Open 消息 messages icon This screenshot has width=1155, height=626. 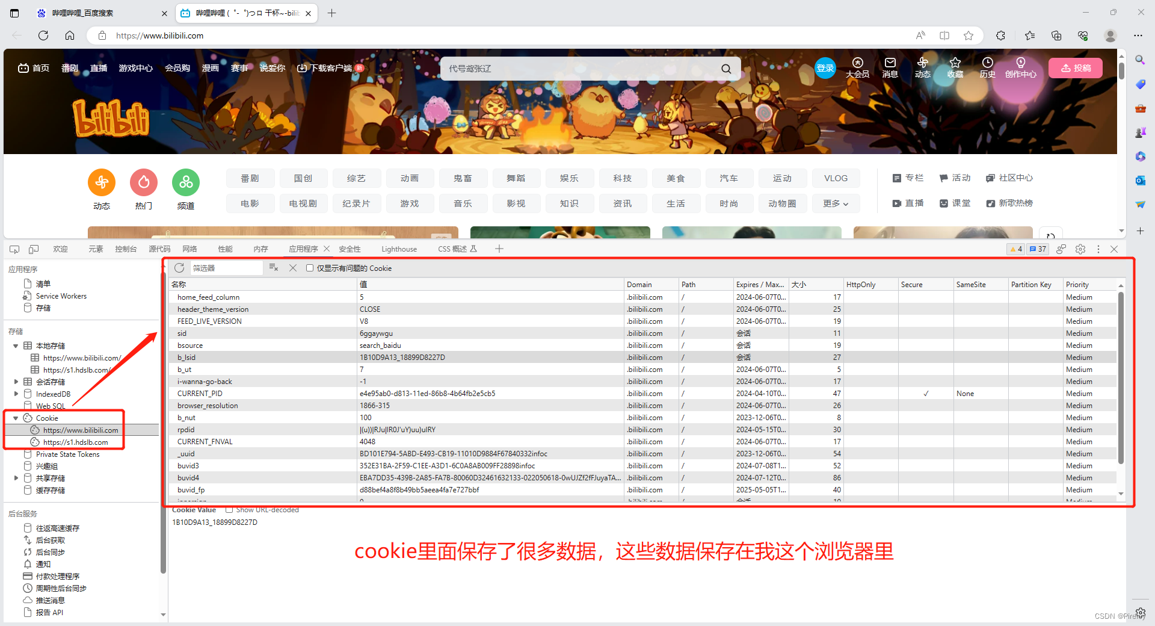890,67
